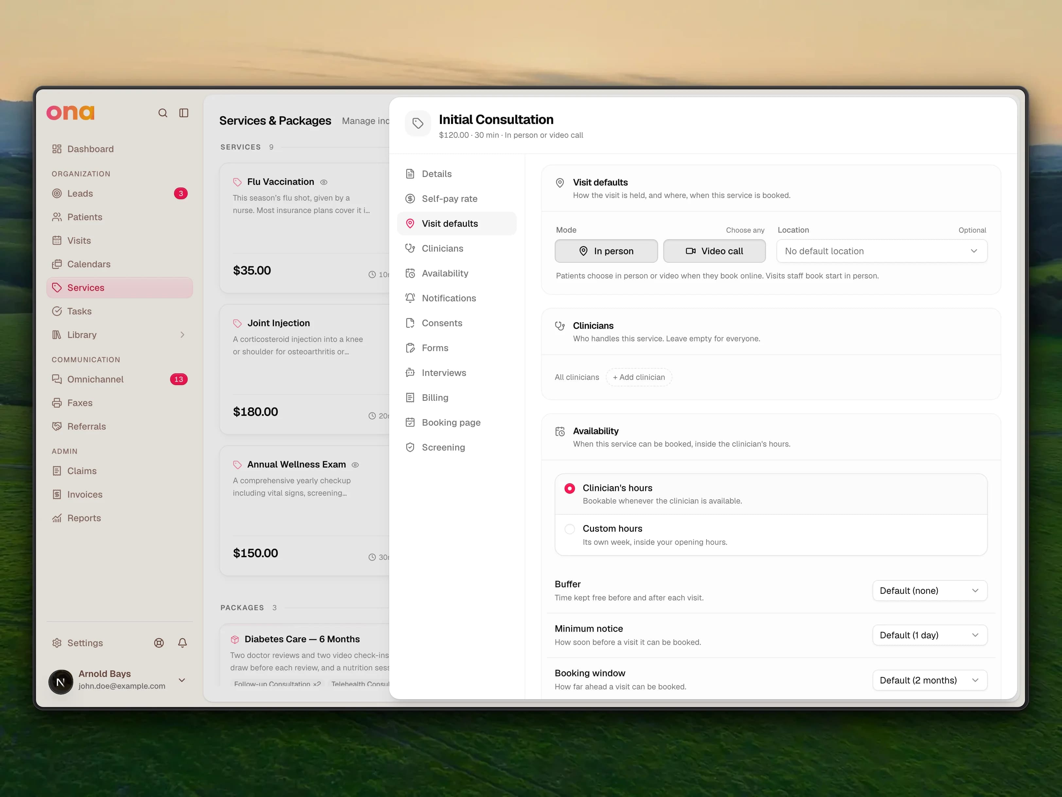The height and width of the screenshot is (797, 1062).
Task: Switch to Self-pay rate tab
Action: click(x=457, y=199)
